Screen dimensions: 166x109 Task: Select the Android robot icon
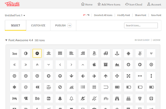pos(128,53)
